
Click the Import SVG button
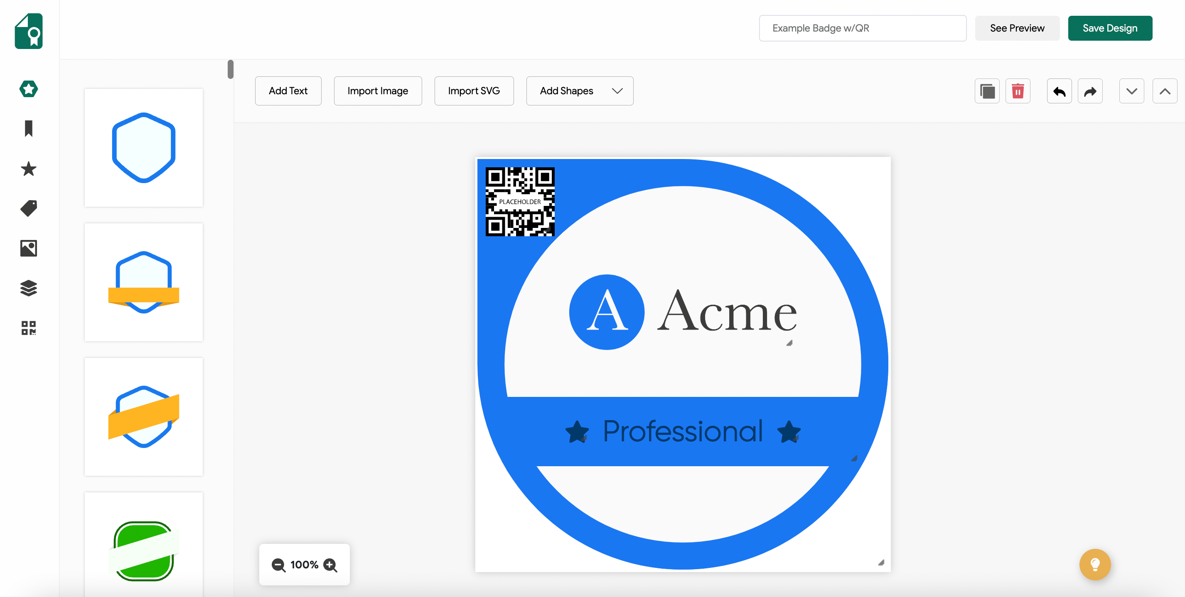(473, 91)
